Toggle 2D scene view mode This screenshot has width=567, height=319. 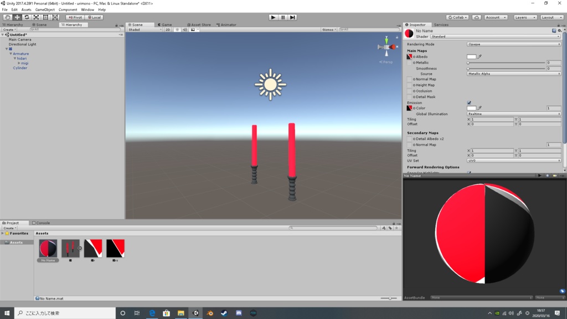coord(168,30)
